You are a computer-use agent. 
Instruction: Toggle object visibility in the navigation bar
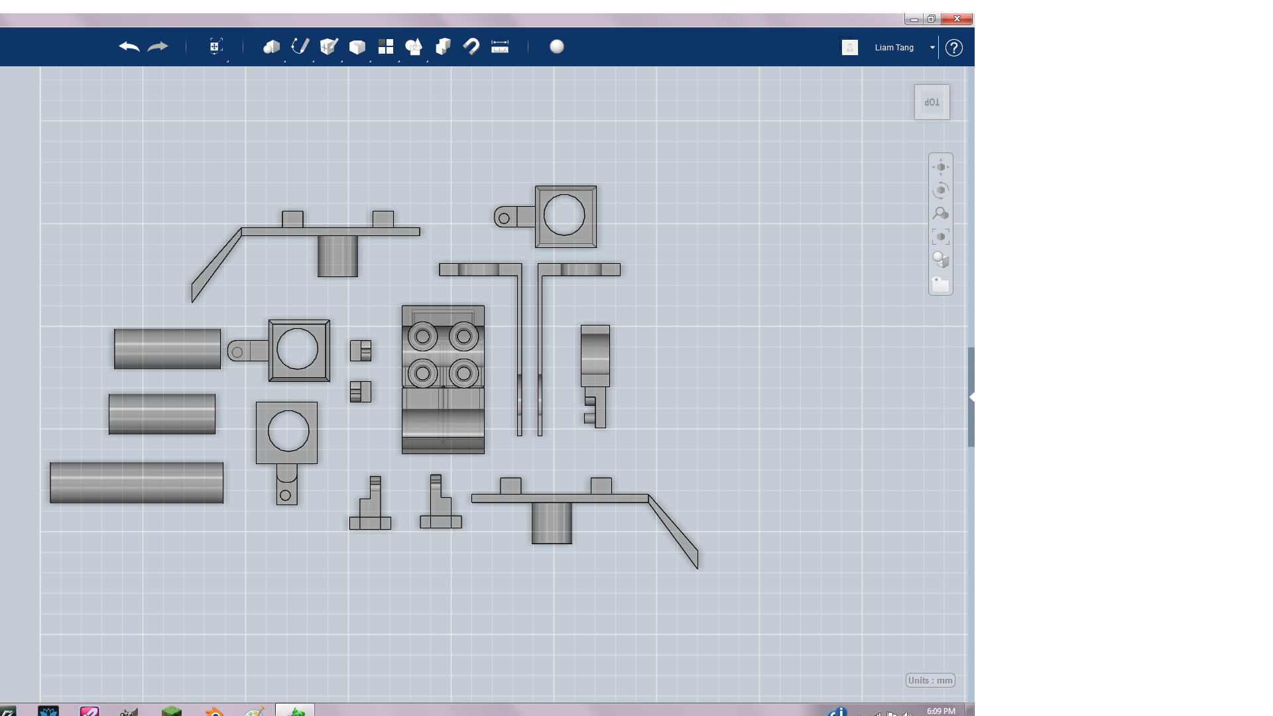[x=940, y=285]
